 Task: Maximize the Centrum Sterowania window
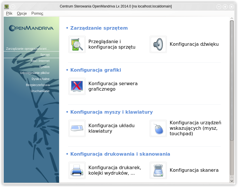(x=225, y=7)
